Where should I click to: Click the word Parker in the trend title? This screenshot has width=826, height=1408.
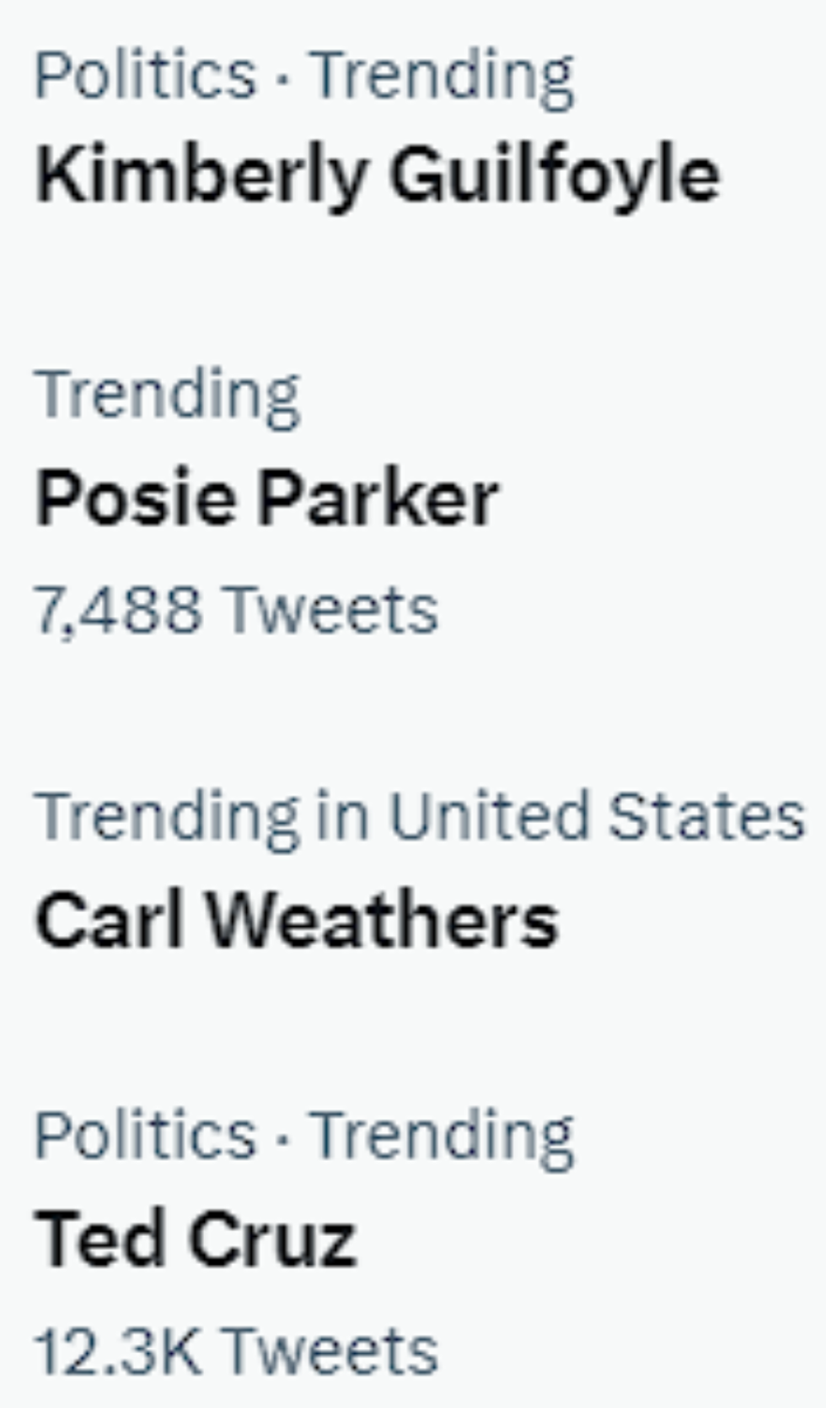coord(377,499)
